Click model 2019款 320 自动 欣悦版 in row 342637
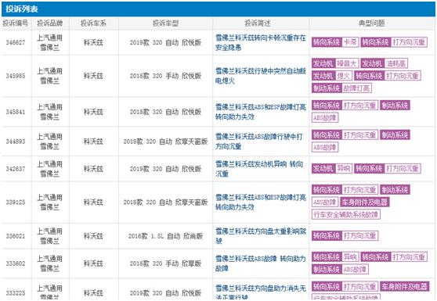Image resolution: width=437 pixels, height=301 pixels. pos(165,169)
